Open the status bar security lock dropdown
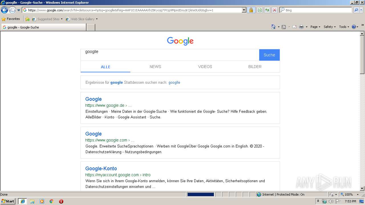Image resolution: width=365 pixels, height=205 pixels. pyautogui.click(x=333, y=194)
